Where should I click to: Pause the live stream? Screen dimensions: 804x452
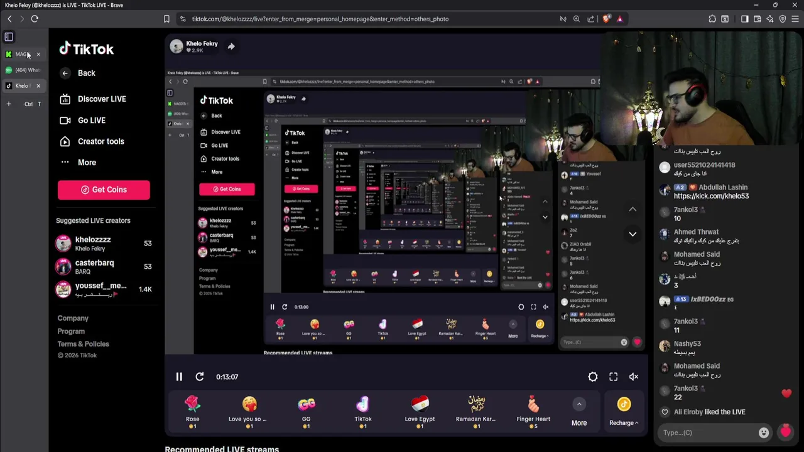tap(179, 377)
